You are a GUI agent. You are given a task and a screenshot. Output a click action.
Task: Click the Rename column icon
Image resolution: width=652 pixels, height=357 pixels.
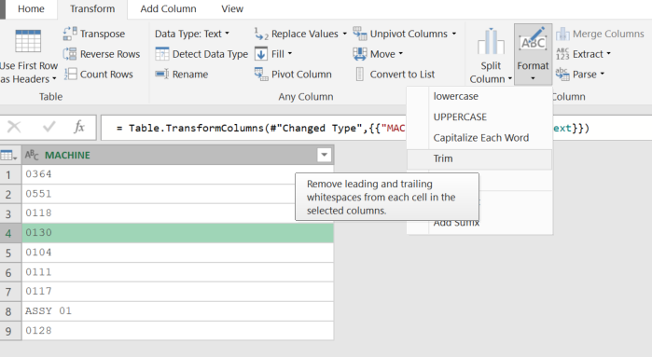(161, 74)
